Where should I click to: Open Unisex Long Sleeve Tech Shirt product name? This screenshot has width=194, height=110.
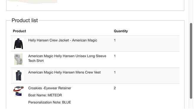pos(67,58)
